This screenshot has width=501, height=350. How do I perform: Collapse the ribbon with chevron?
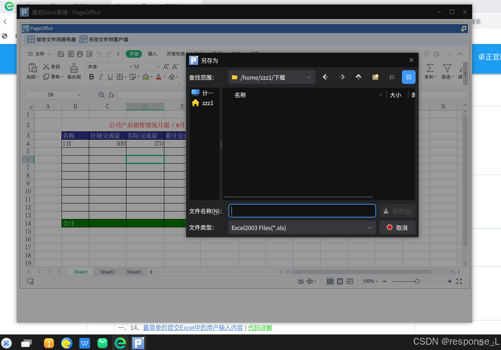(460, 54)
